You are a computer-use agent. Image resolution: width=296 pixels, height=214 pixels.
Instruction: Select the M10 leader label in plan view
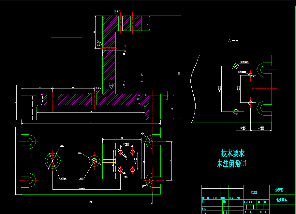[x=81, y=178]
